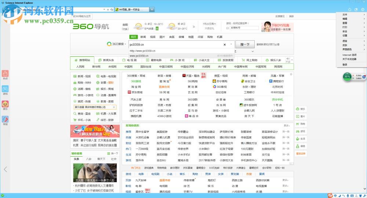Open the 文件 menu item
Image resolution: width=367 pixels, height=198 pixels.
click(351, 15)
